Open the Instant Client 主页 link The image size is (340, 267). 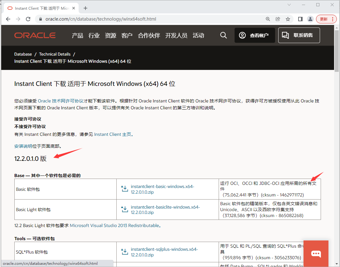tap(113, 134)
